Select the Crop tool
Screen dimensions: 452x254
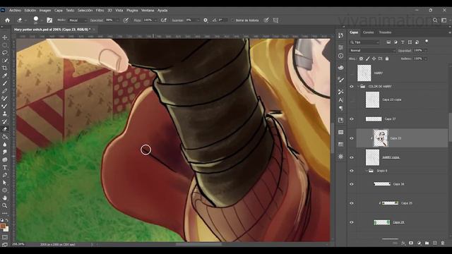[5, 68]
